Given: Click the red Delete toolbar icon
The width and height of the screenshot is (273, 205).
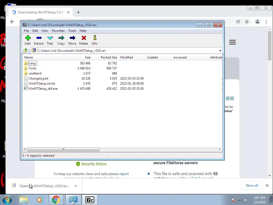Looking at the screenshot, I should (83, 40).
